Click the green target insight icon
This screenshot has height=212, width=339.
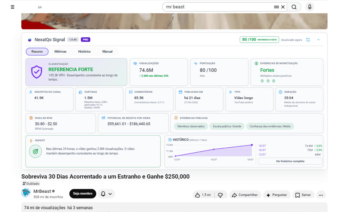click(35, 151)
